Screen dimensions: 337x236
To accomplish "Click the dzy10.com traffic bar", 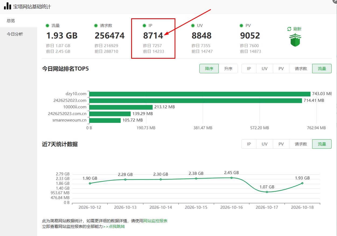I will coord(200,94).
